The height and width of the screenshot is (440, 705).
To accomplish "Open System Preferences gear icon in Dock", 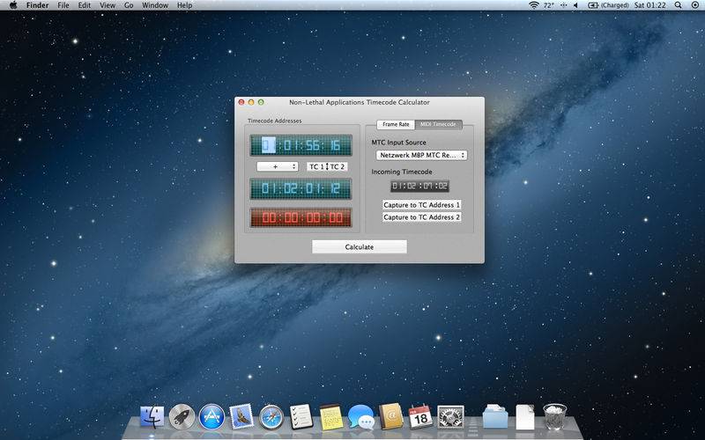I will 450,416.
